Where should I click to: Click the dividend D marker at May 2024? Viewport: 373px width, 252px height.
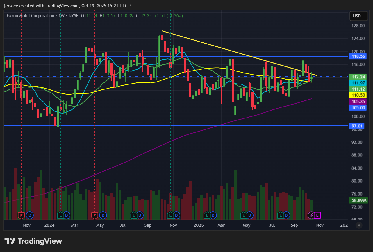pos(103,215)
